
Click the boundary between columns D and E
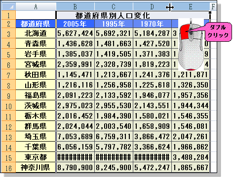[170, 7]
